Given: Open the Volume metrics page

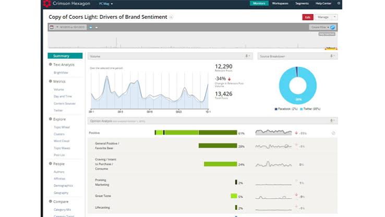Looking at the screenshot, I should tap(58, 90).
